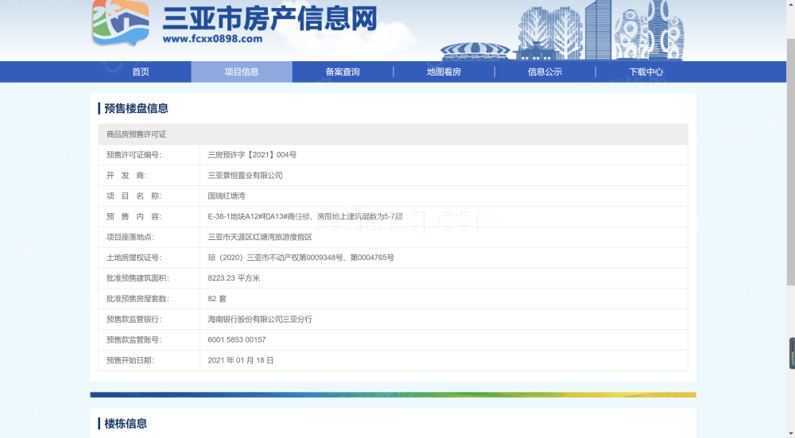Click the 预售楼盘信息 section heading

(x=136, y=108)
